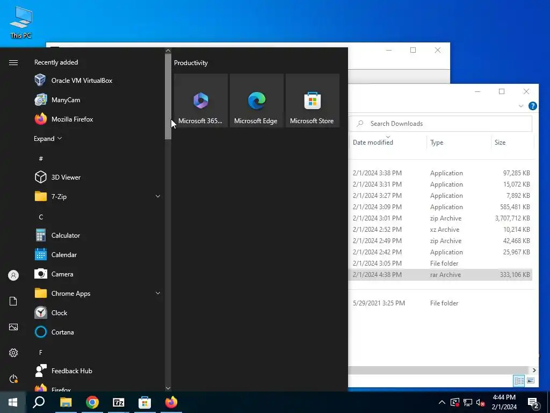Open Pictures from Start sidebar
This screenshot has height=413, width=550.
(13, 327)
